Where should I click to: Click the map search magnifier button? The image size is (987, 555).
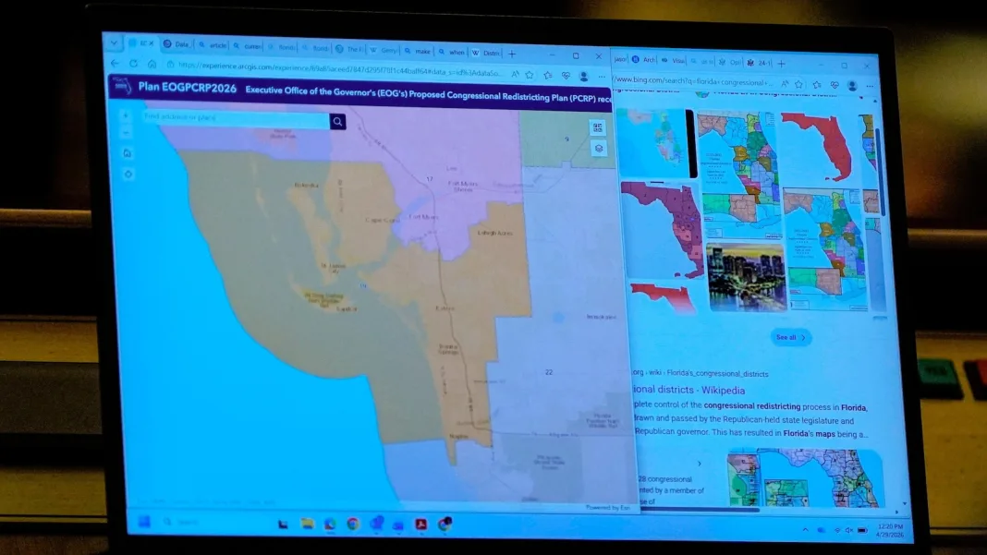[337, 121]
